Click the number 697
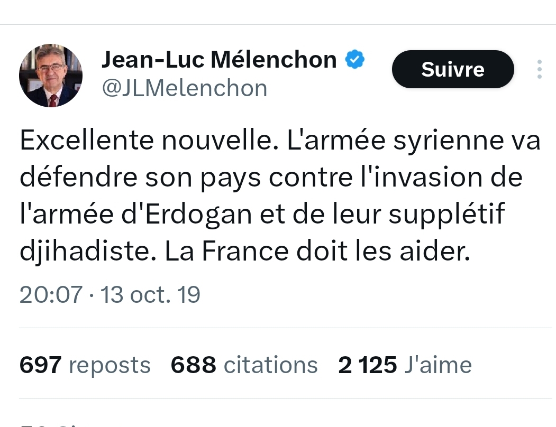556x427 pixels. point(40,365)
